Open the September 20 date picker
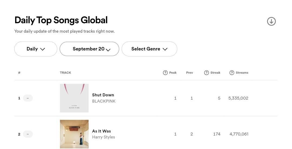The height and width of the screenshot is (149, 292). [89, 49]
